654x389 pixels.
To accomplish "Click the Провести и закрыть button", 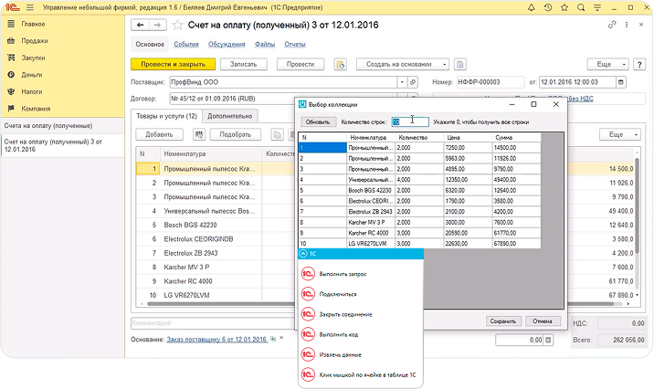I will pos(174,64).
